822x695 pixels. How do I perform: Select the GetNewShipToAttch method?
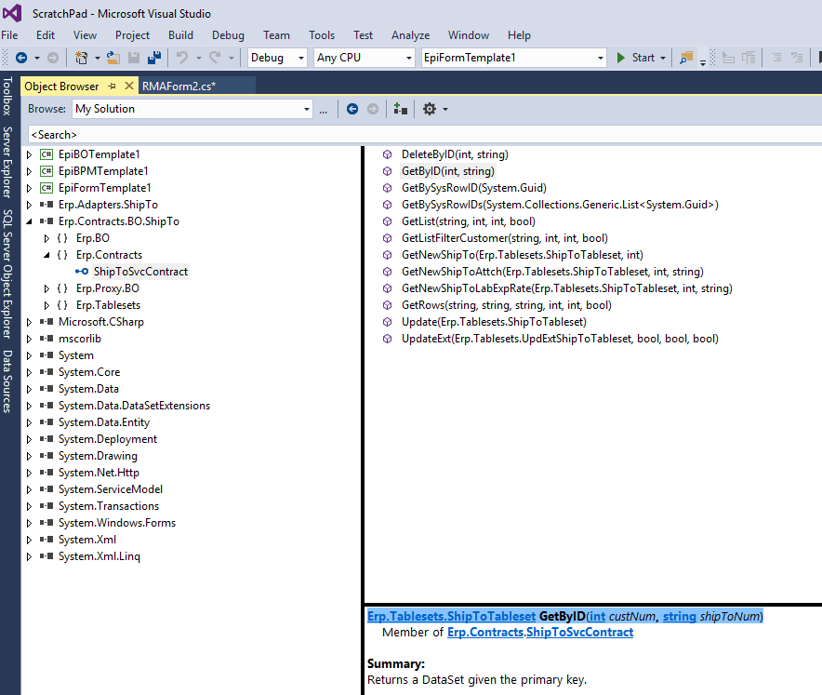(552, 272)
